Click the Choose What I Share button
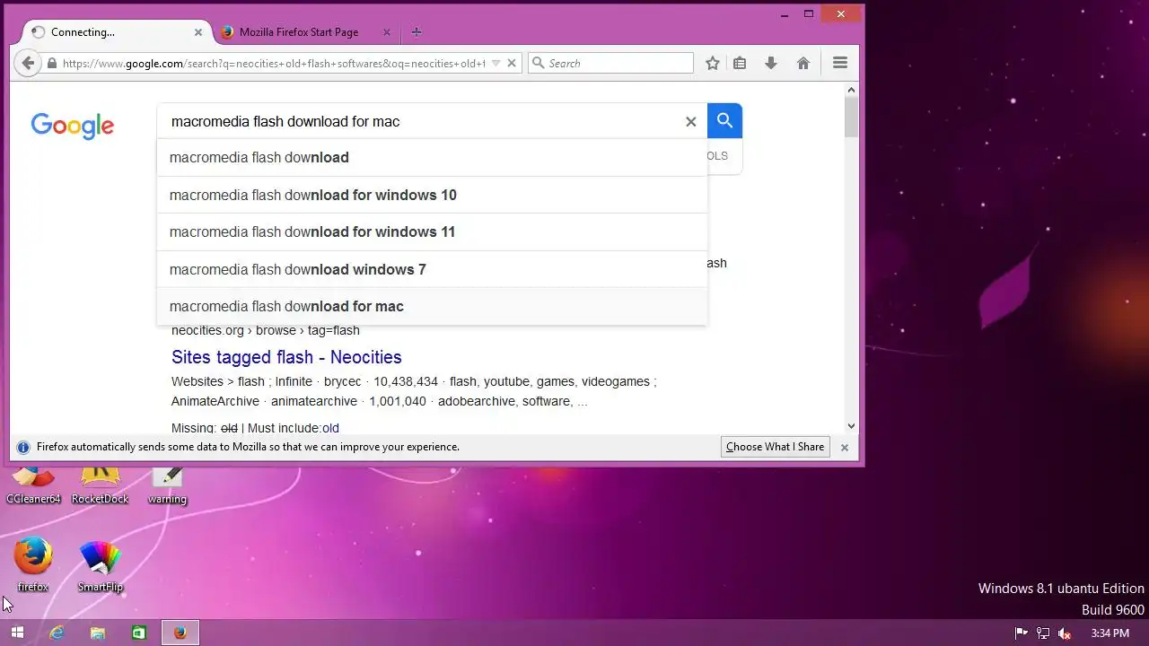The image size is (1149, 646). 775,447
